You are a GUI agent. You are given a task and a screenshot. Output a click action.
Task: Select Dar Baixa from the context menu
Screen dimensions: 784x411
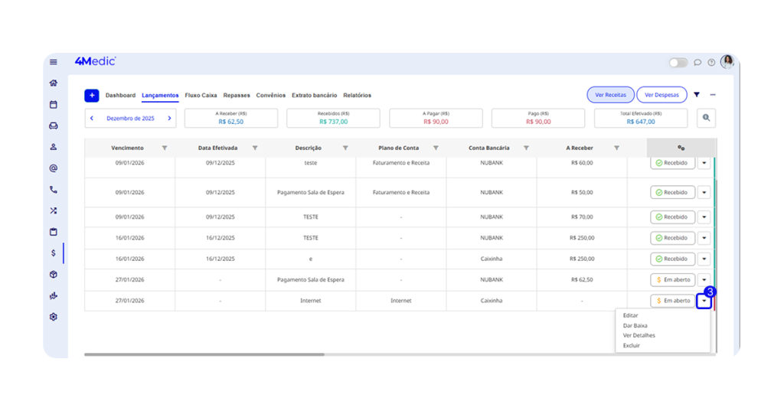coord(635,325)
